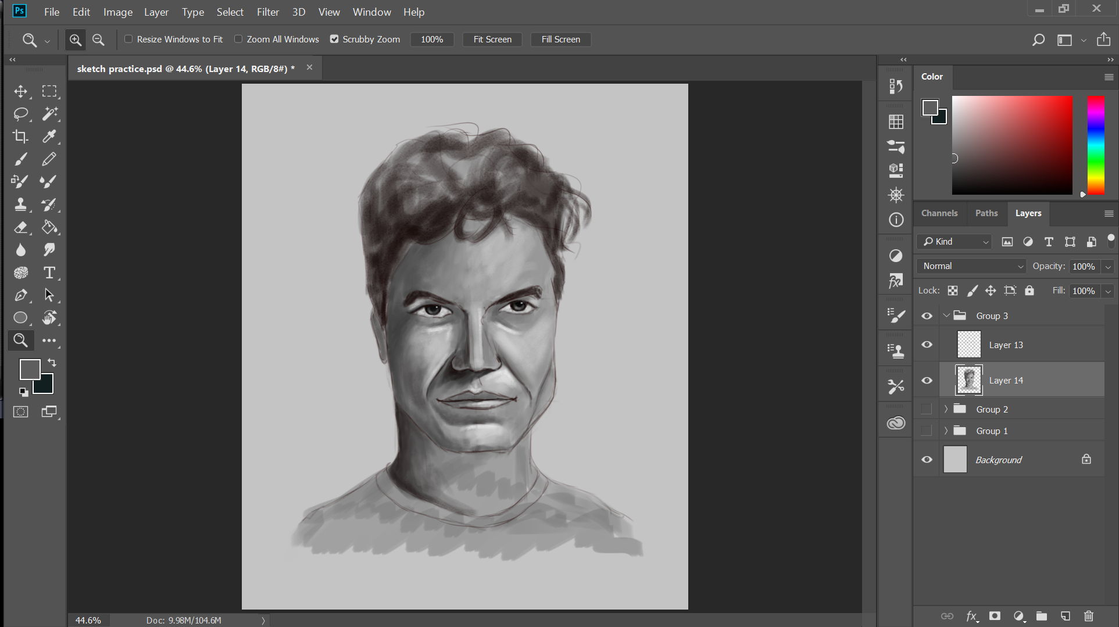Switch to the Channels tab
The width and height of the screenshot is (1119, 627).
coord(939,213)
